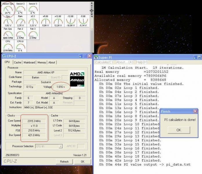Click the Technology field 0.13 µ
Screen dimensions: 202x174
(x=30, y=87)
